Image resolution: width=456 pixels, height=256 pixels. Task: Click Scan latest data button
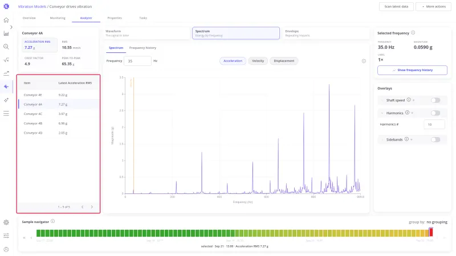click(x=396, y=6)
